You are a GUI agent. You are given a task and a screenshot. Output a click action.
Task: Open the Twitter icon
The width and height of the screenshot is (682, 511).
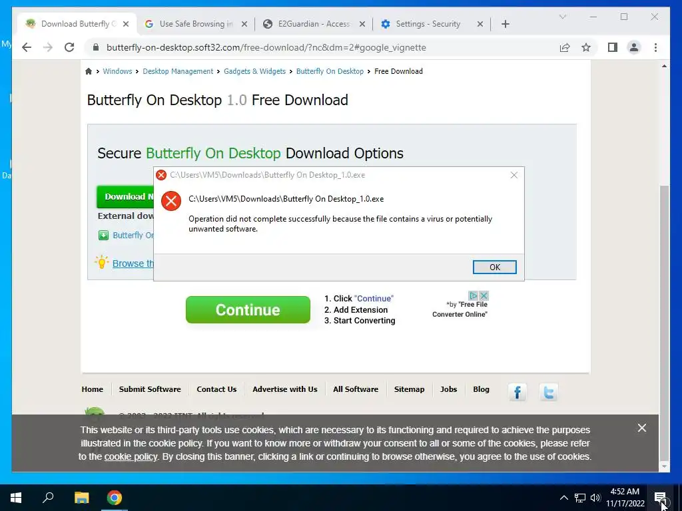(549, 393)
